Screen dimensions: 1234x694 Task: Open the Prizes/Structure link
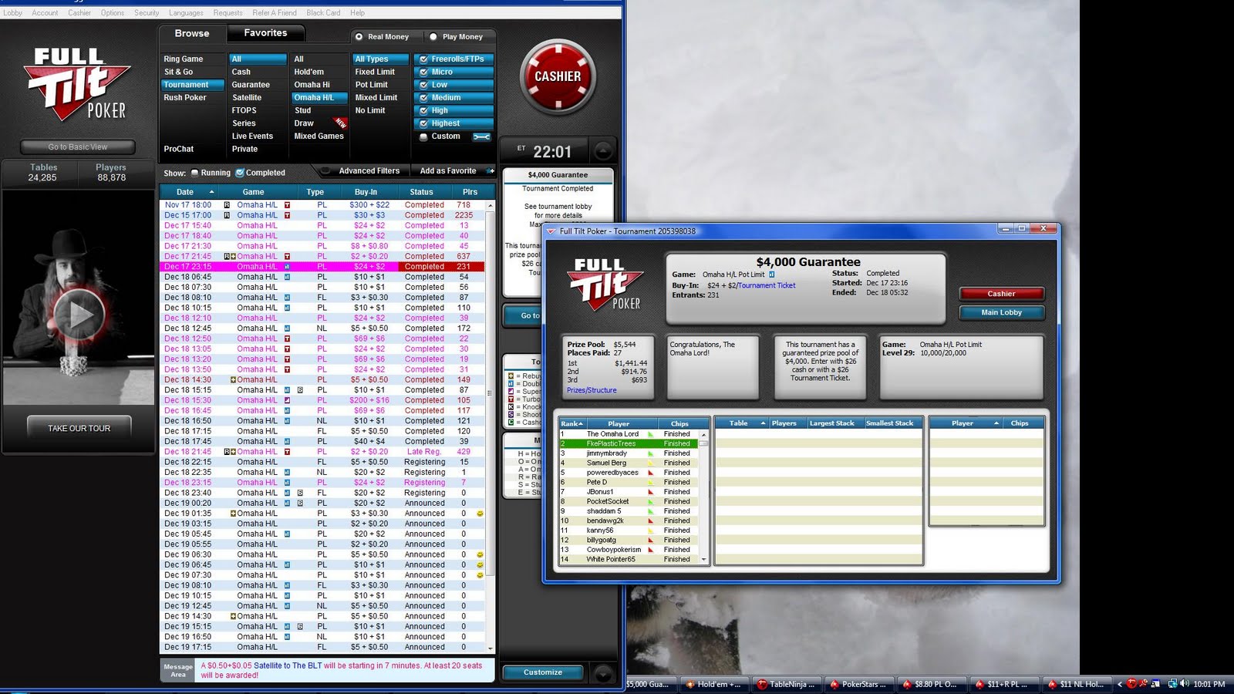[x=592, y=390]
